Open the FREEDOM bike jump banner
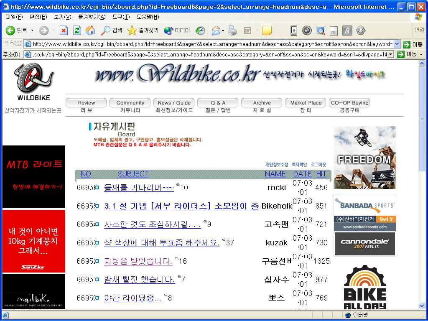 tap(364, 158)
